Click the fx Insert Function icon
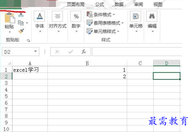The height and width of the screenshot is (132, 191). click(84, 52)
